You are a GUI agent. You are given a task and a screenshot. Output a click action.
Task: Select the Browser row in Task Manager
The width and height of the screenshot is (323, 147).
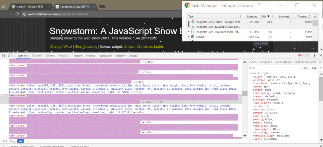(249, 37)
